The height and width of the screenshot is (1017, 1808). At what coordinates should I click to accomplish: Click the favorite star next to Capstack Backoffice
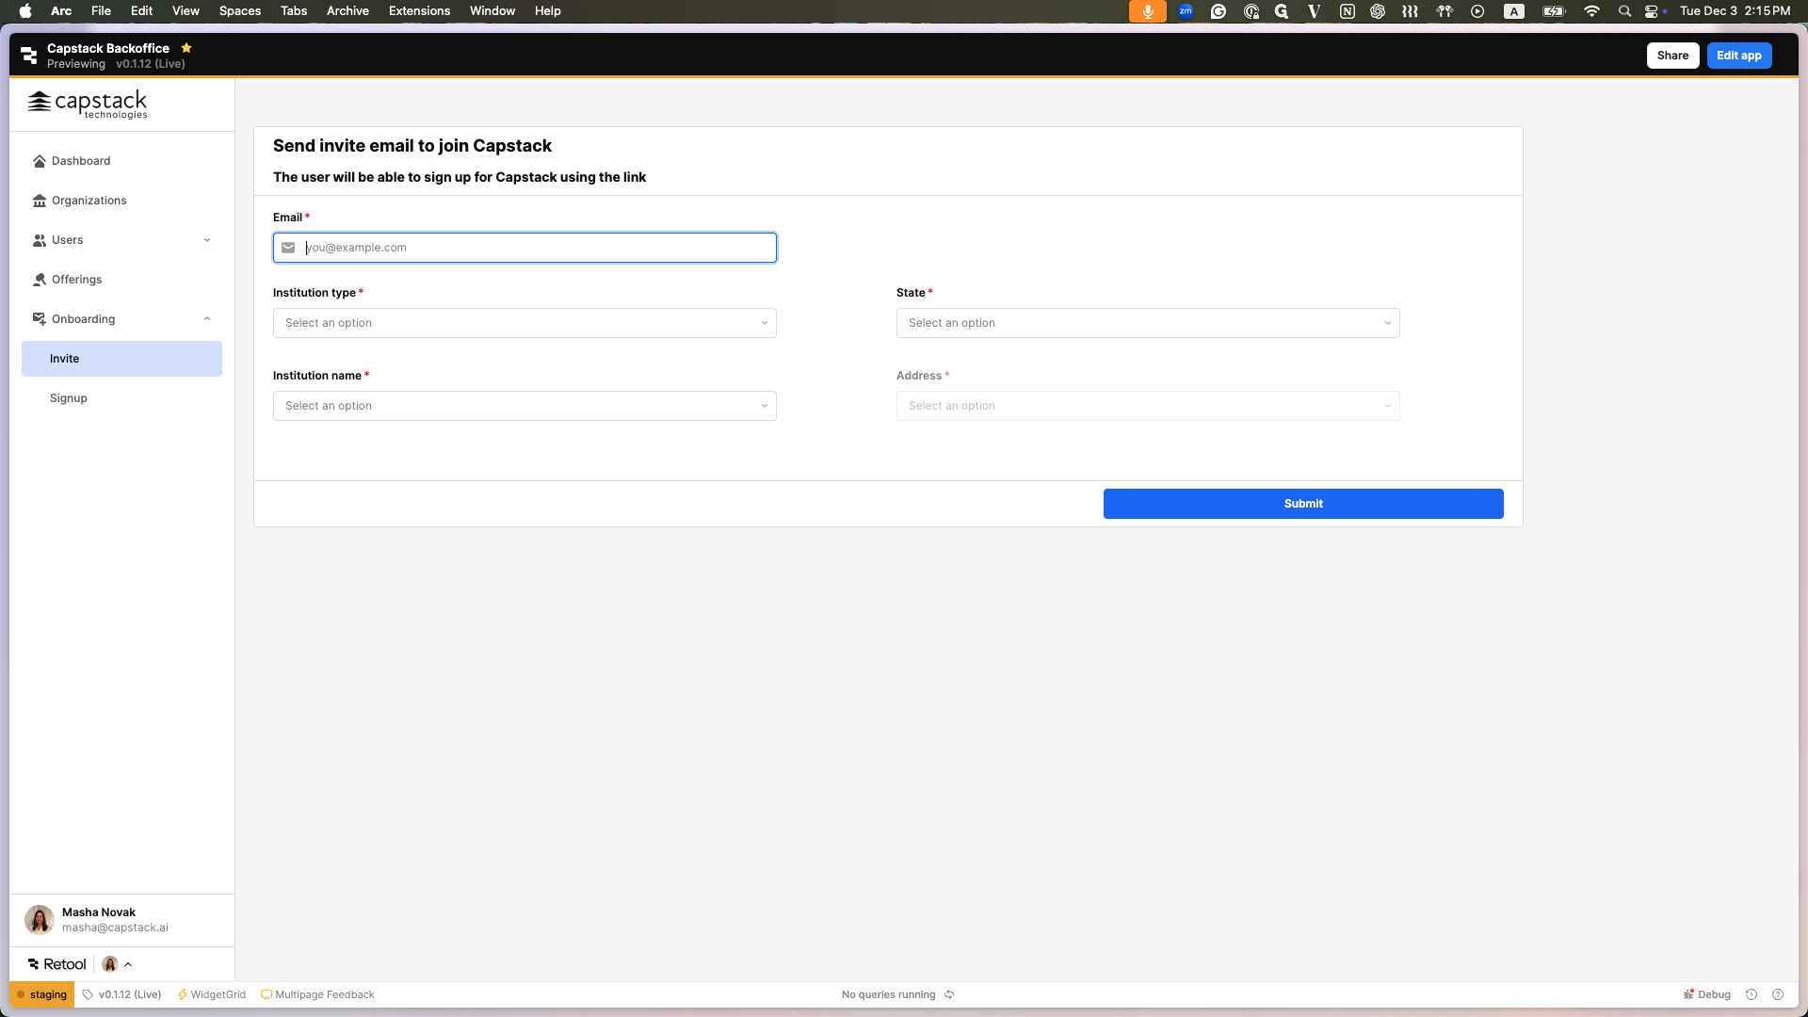point(186,48)
